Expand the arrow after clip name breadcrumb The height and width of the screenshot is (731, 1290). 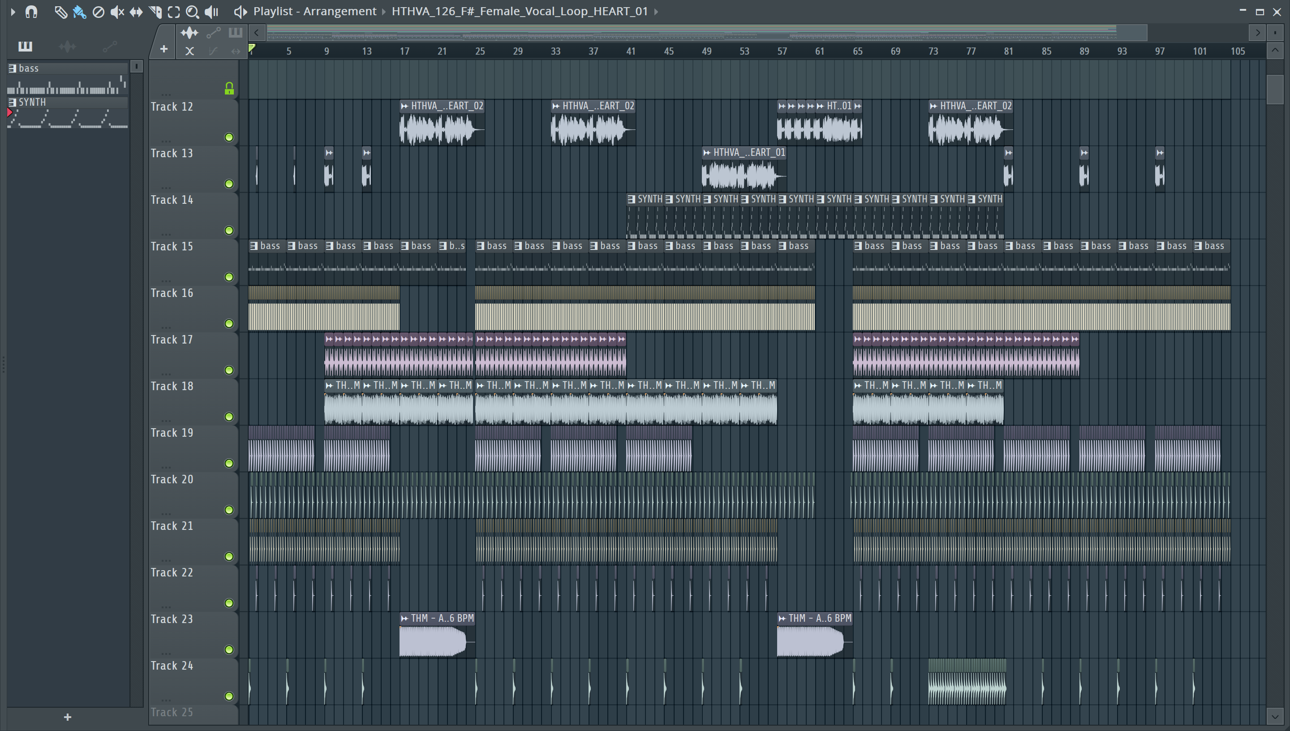point(656,12)
